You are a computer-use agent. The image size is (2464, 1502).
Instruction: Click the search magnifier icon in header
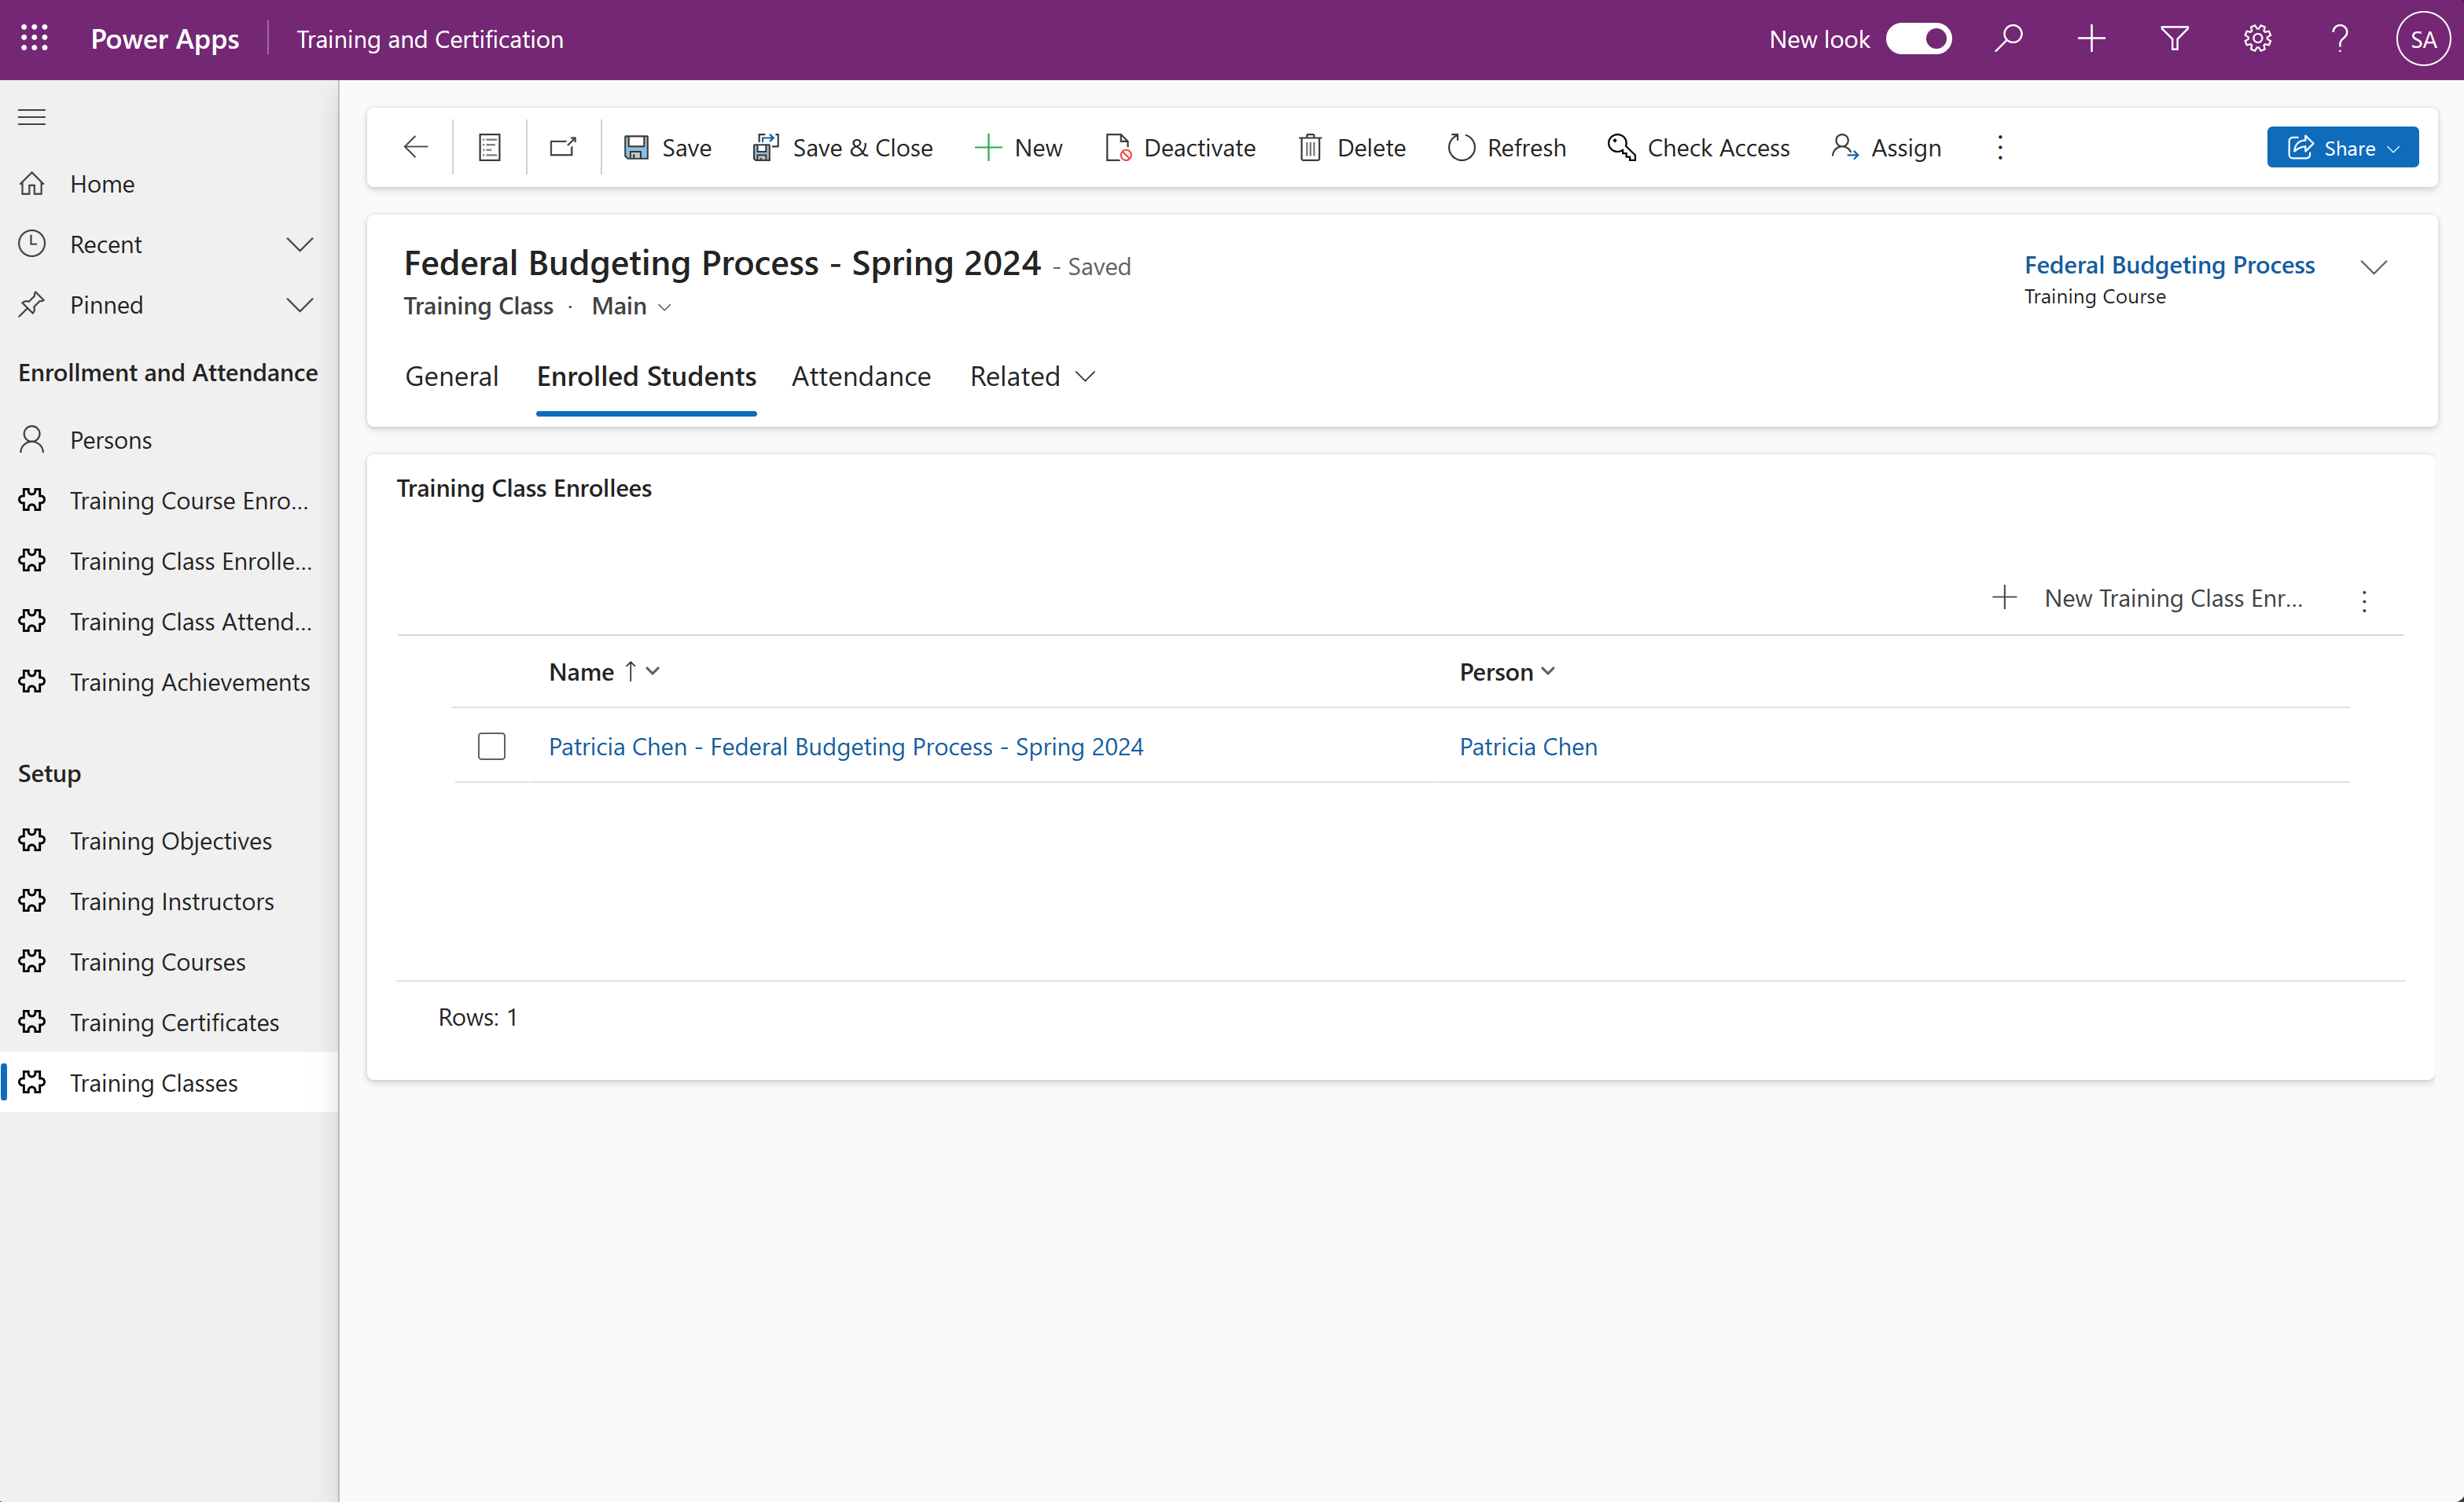click(x=2008, y=39)
